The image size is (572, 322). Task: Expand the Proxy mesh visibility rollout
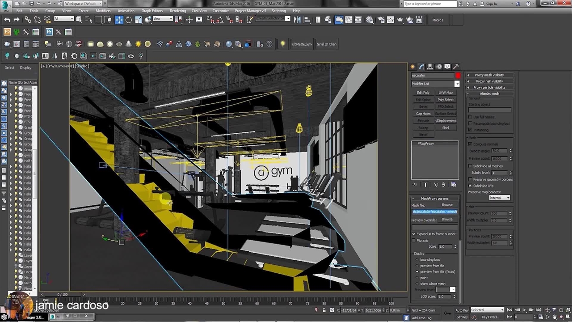[x=489, y=75]
